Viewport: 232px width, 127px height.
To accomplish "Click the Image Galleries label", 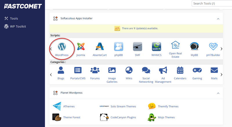I will coord(112,80).
